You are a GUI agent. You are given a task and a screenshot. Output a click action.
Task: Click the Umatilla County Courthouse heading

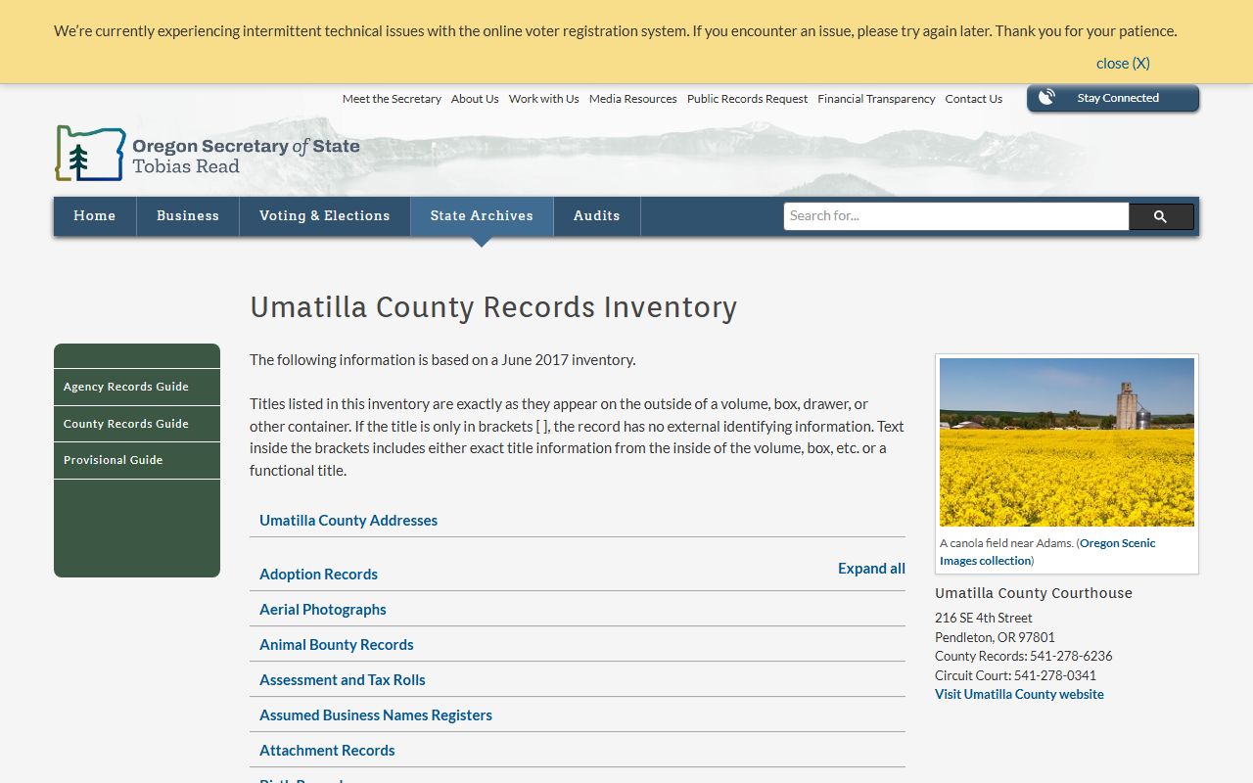pyautogui.click(x=1034, y=593)
